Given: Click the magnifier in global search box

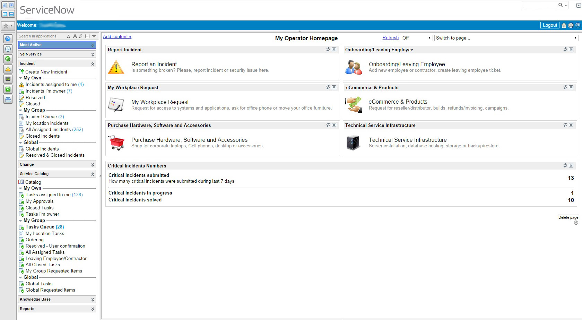Looking at the screenshot, I should pyautogui.click(x=560, y=5).
